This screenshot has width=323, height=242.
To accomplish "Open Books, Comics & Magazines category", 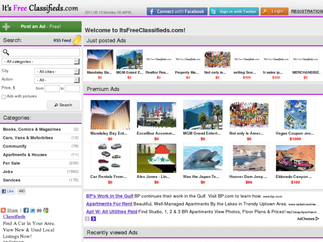I will tap(32, 129).
